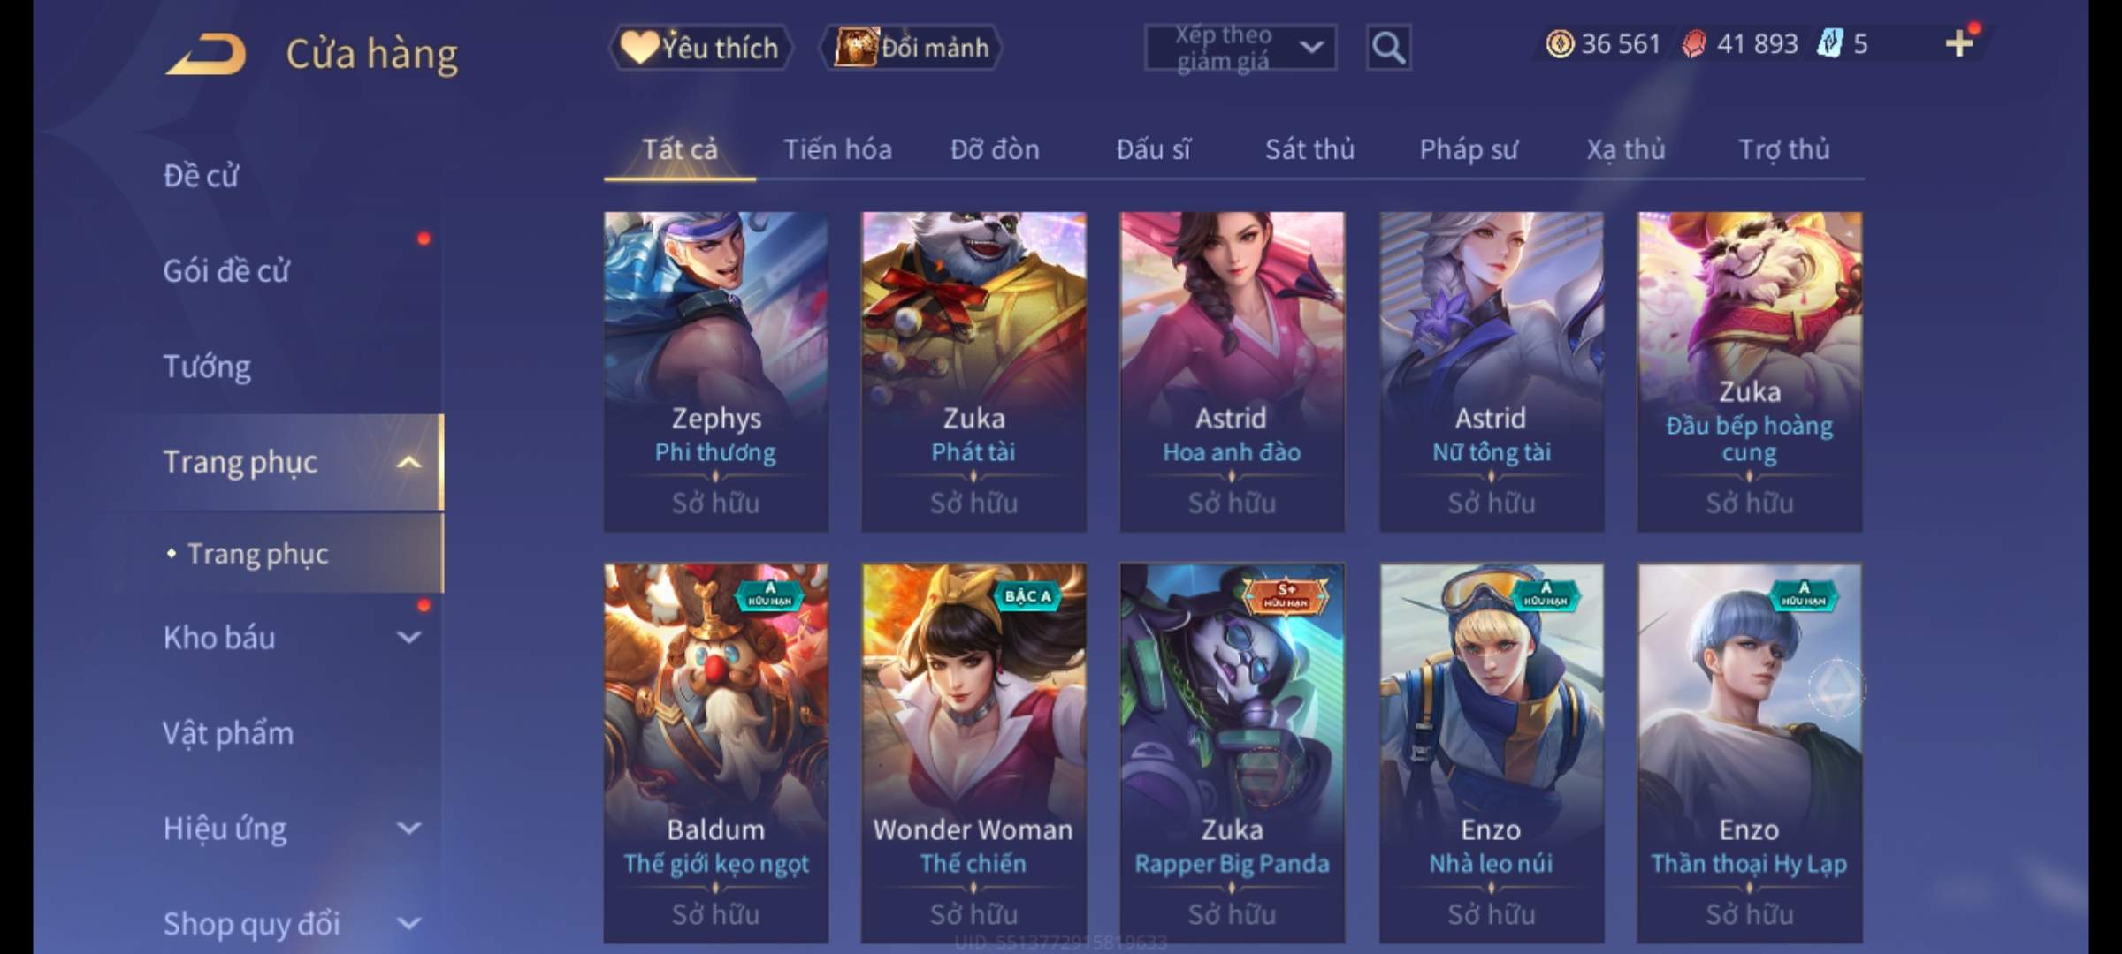This screenshot has width=2122, height=954.
Task: Switch to the Pháp sư tab
Action: tap(1469, 149)
